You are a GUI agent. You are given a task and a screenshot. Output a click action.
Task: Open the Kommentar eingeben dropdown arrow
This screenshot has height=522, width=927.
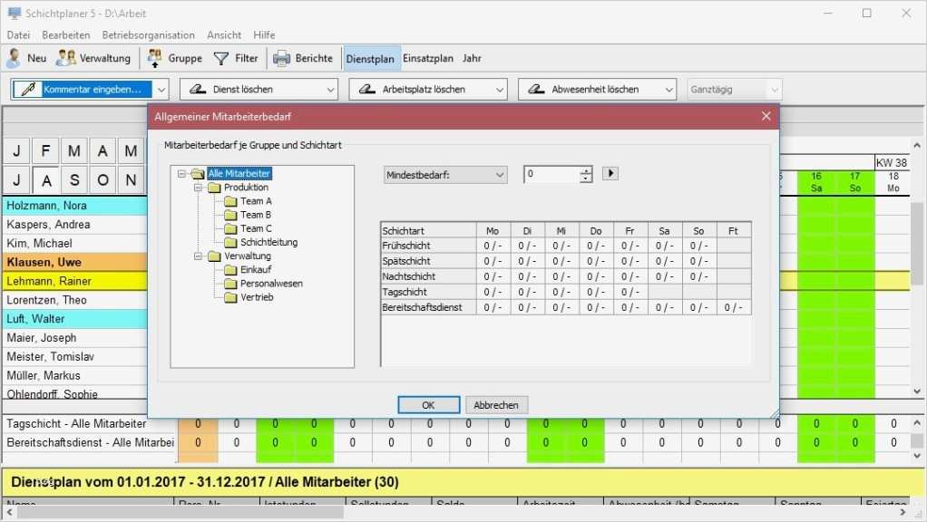point(161,90)
